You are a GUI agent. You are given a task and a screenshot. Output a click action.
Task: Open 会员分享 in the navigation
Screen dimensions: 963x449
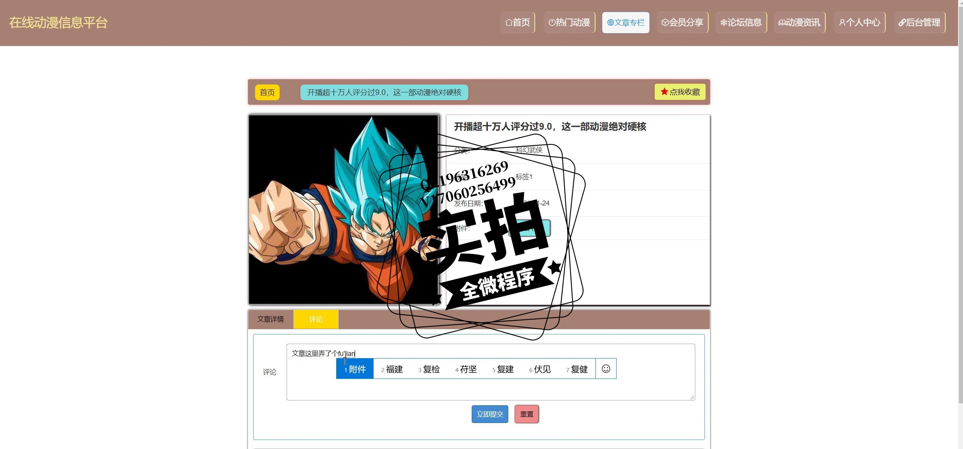pyautogui.click(x=683, y=23)
